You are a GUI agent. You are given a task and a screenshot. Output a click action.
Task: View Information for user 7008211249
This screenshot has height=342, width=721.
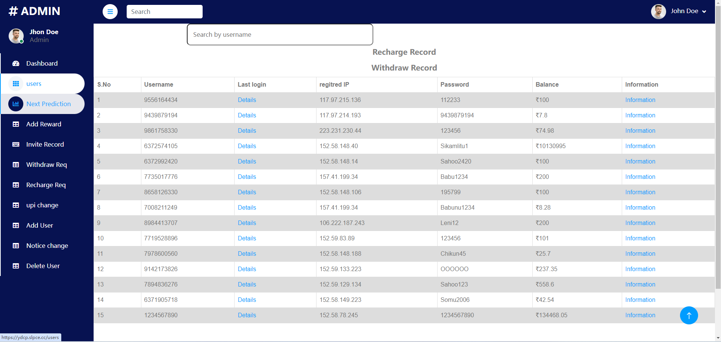[x=640, y=208]
